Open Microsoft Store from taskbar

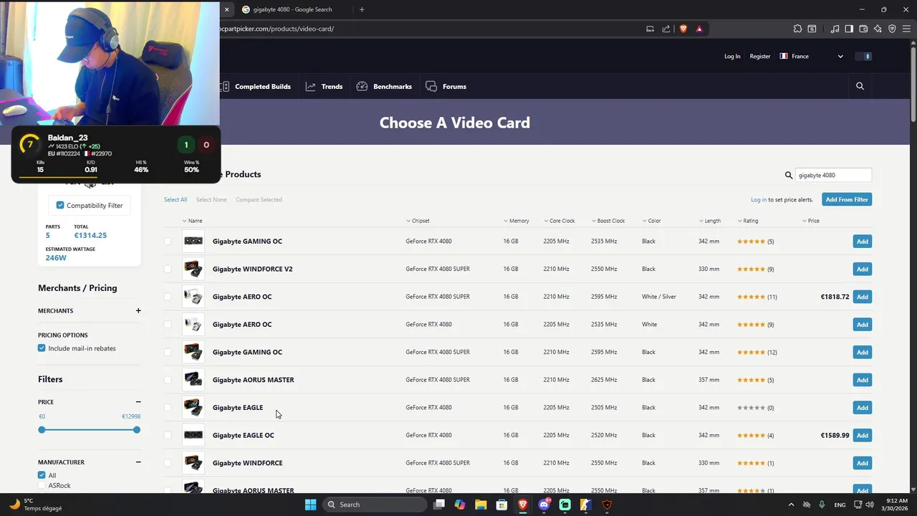[x=501, y=505]
